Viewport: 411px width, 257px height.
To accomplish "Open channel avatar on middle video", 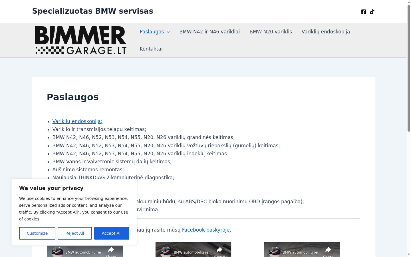I will 166,252.
